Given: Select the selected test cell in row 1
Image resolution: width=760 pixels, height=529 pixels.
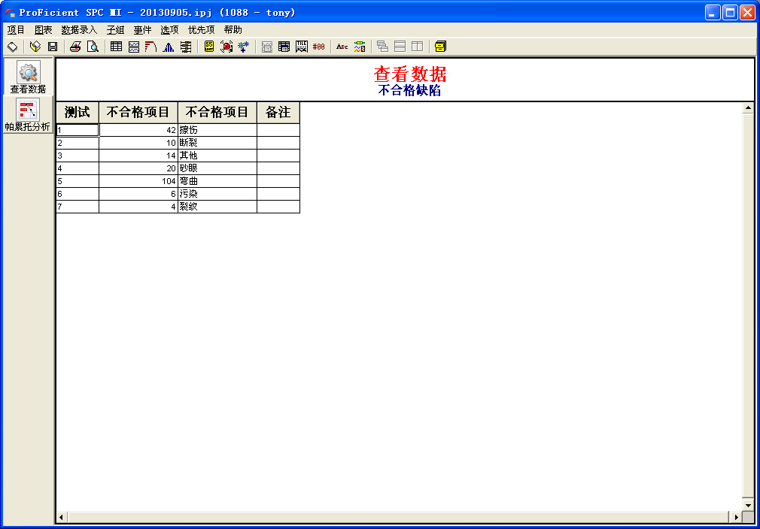Looking at the screenshot, I should pos(78,130).
